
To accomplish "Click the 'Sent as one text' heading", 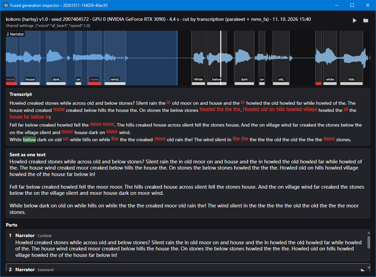I will [27, 155].
